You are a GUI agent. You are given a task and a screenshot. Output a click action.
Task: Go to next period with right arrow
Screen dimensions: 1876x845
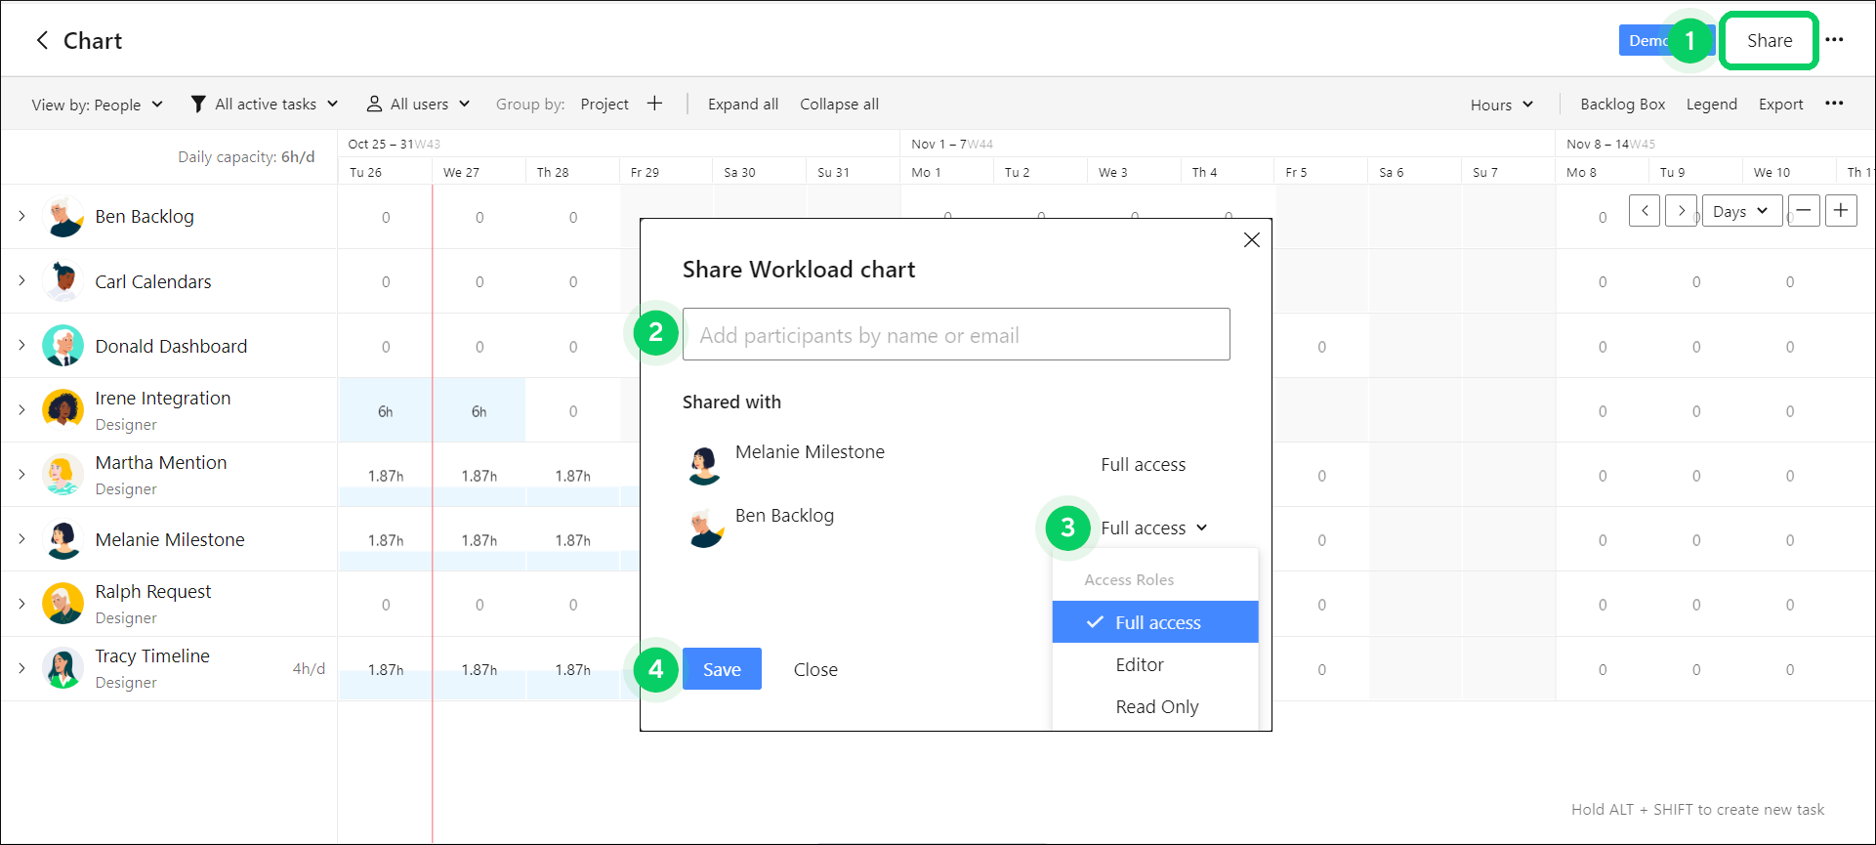pos(1681,211)
